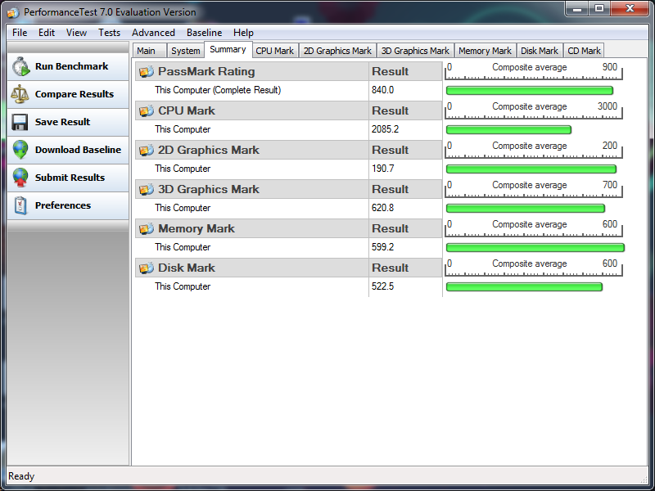Click the CPU Mark composite average scale
655x491 pixels.
(534, 110)
